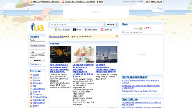Image resolution: width=192 pixels, height=108 pixels.
Task: Click the Логін input field
Action: (37, 43)
